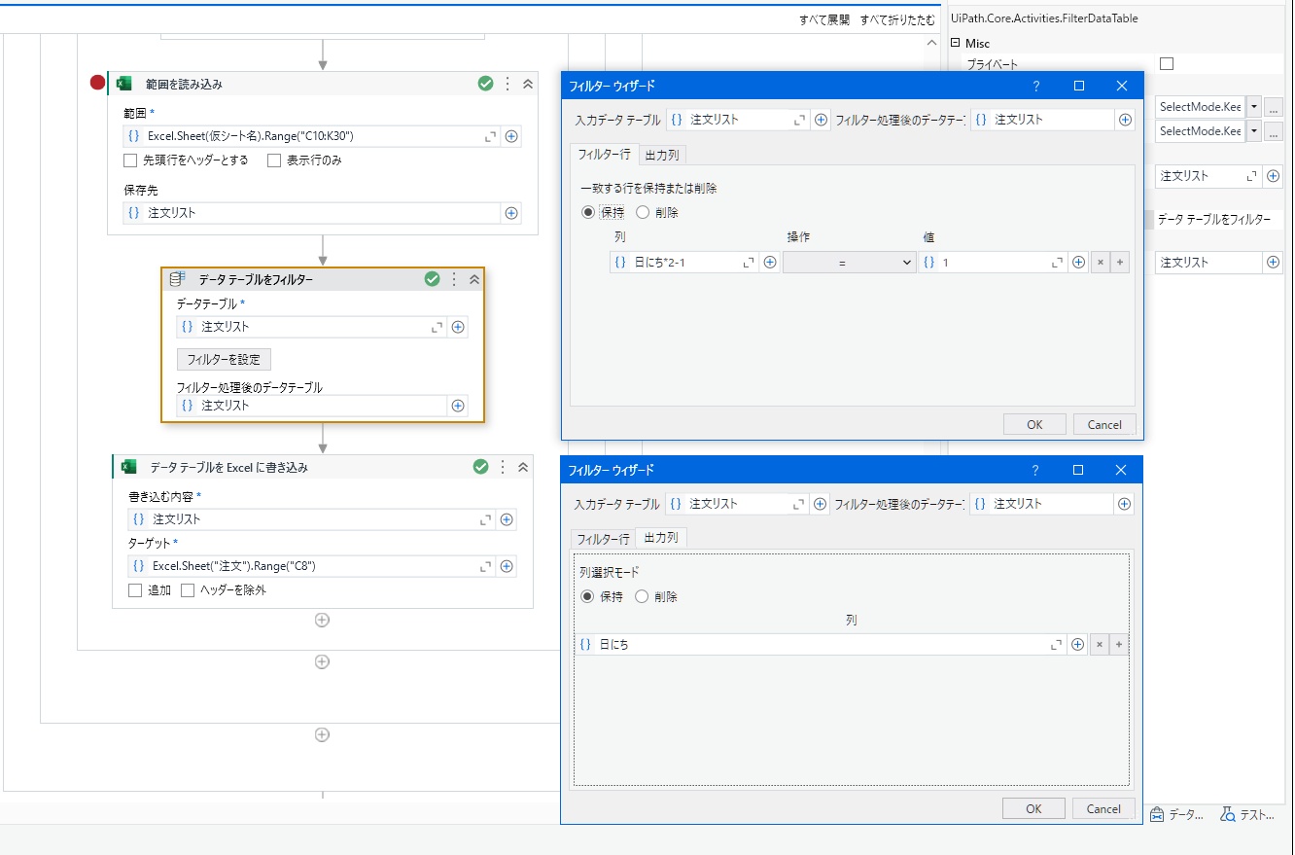1295x855 pixels.
Task: Lower Filter Wizard: add column with + button
Action: point(1120,644)
